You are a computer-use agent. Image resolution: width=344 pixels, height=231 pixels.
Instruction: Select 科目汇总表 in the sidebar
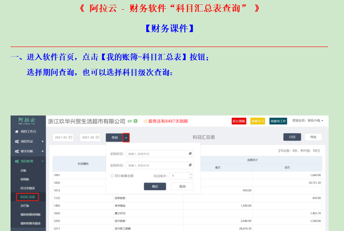click(28, 197)
